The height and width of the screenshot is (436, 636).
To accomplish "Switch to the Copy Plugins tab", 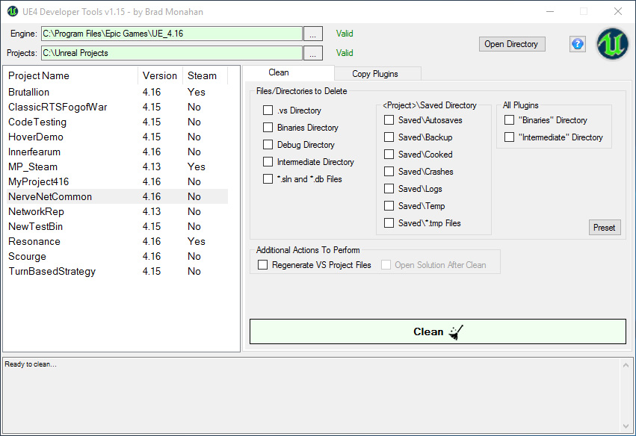I will [x=375, y=74].
